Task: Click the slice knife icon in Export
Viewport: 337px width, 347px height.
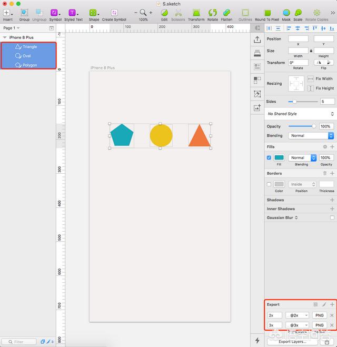Action: [324, 304]
